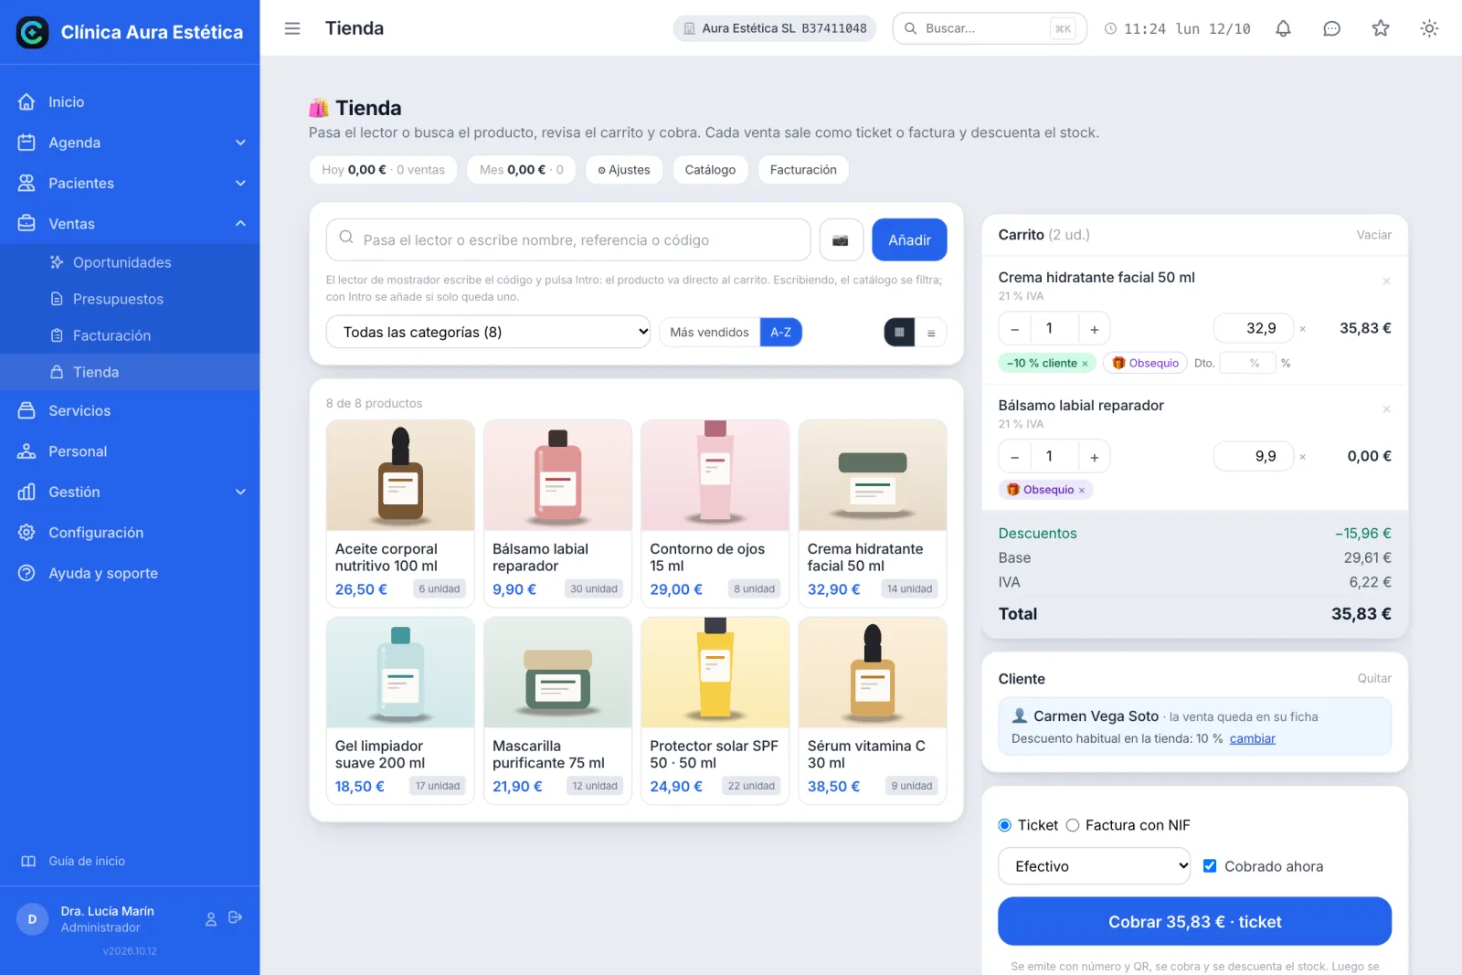Click the cambiar discount link
The image size is (1462, 975).
[1252, 738]
